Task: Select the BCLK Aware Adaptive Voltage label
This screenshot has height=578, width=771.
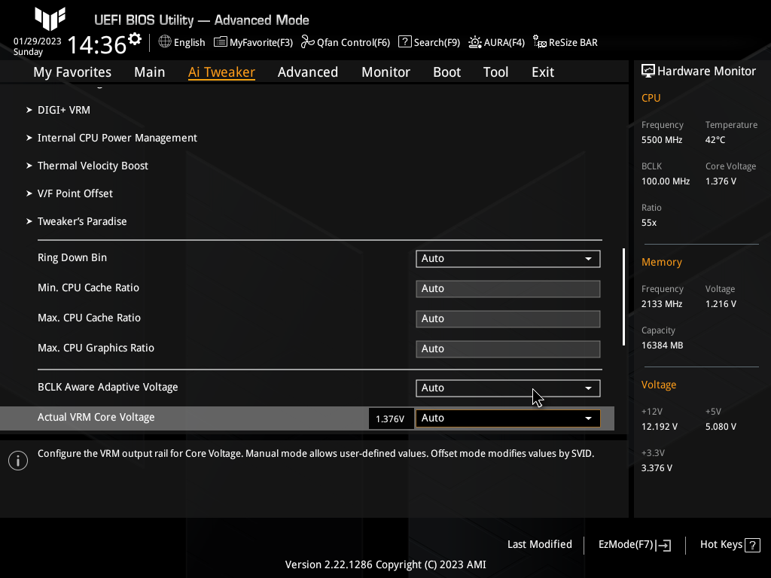Action: pos(108,388)
